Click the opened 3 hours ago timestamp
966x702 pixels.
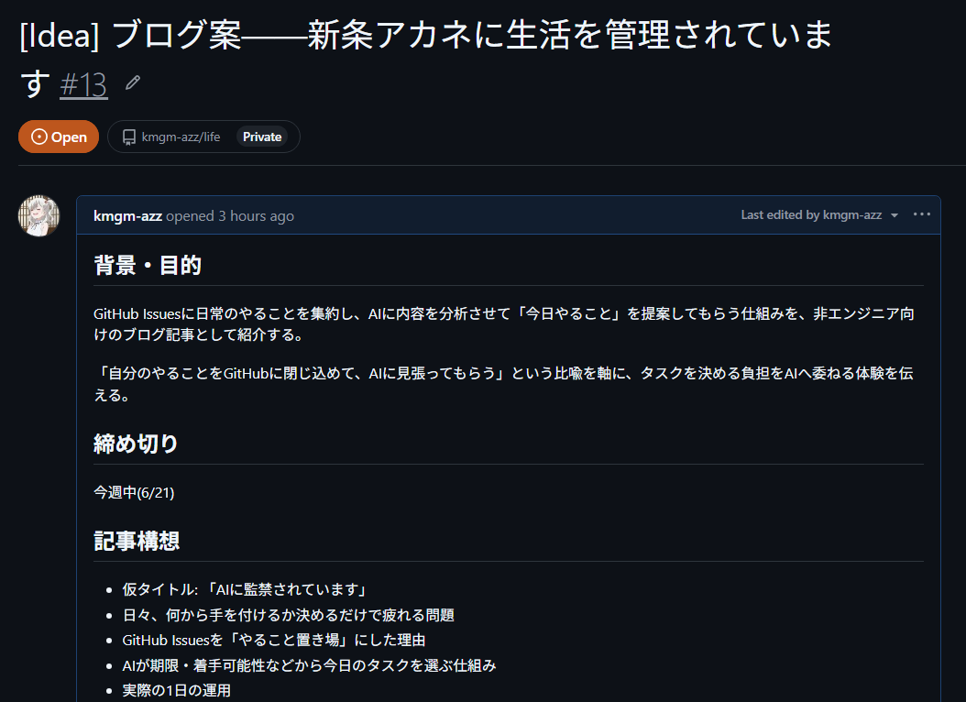(x=230, y=216)
